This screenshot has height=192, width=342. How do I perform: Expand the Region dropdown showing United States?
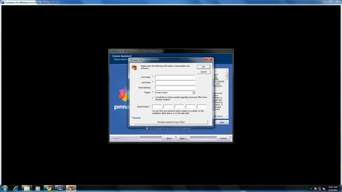(x=193, y=93)
